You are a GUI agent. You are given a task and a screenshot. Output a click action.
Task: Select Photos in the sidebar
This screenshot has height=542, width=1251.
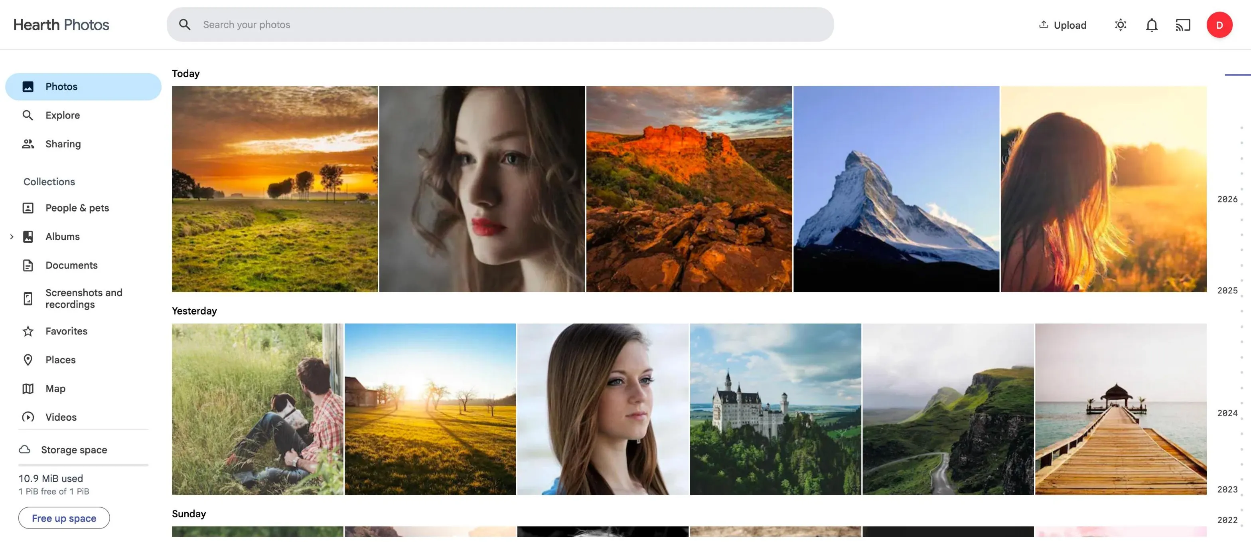[83, 87]
